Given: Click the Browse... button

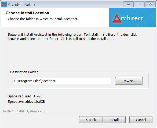Looking at the screenshot, I should pyautogui.click(x=129, y=81).
